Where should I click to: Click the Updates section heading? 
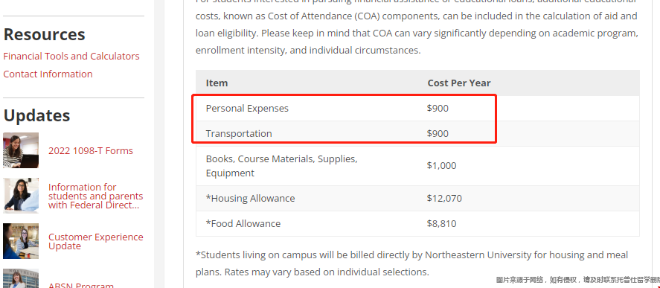(36, 116)
